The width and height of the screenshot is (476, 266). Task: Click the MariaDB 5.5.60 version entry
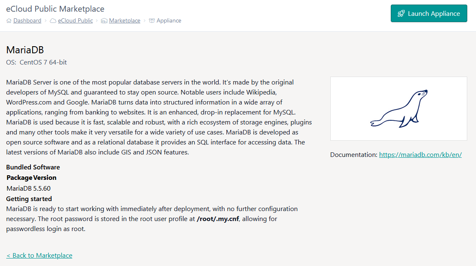28,188
